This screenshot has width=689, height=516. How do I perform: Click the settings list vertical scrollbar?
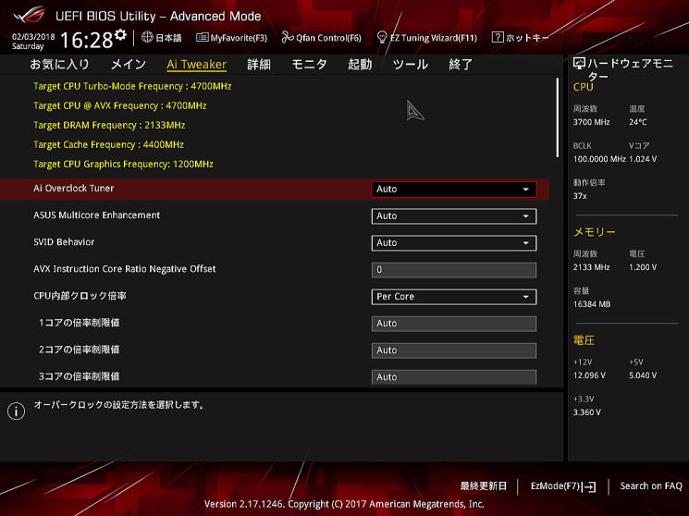click(x=558, y=117)
